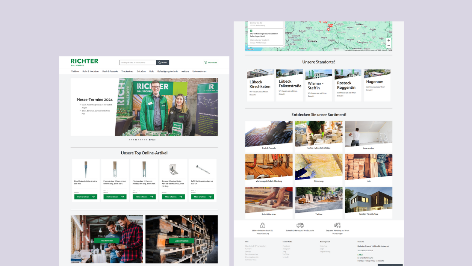Open the GaLaBau menu
Screen dimensions: 472x266
(141, 71)
